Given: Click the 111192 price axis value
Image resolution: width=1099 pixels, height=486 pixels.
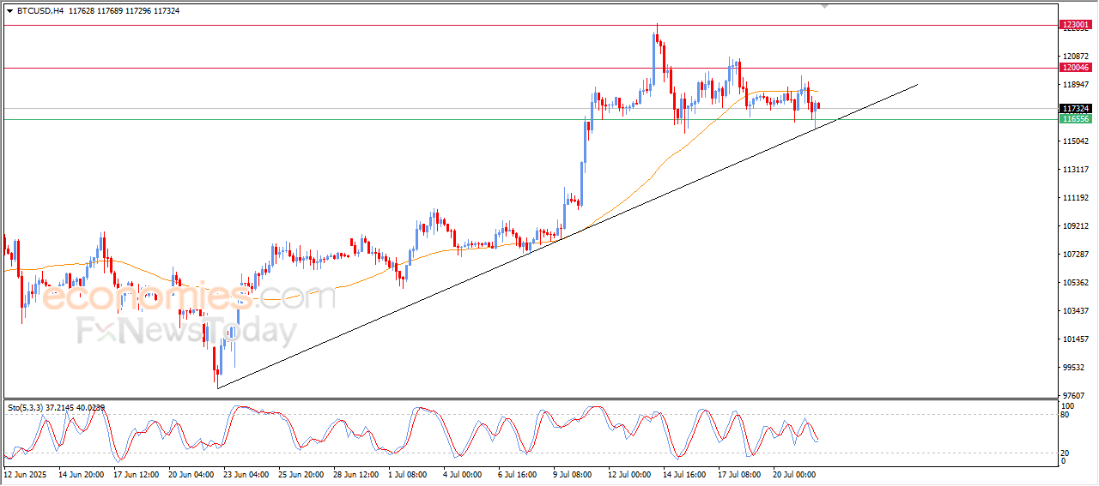Looking at the screenshot, I should pyautogui.click(x=1077, y=198).
